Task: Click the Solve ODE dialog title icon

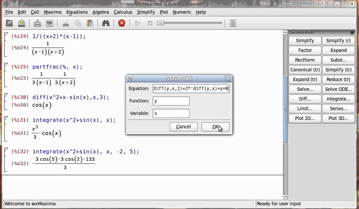Action: pos(131,78)
